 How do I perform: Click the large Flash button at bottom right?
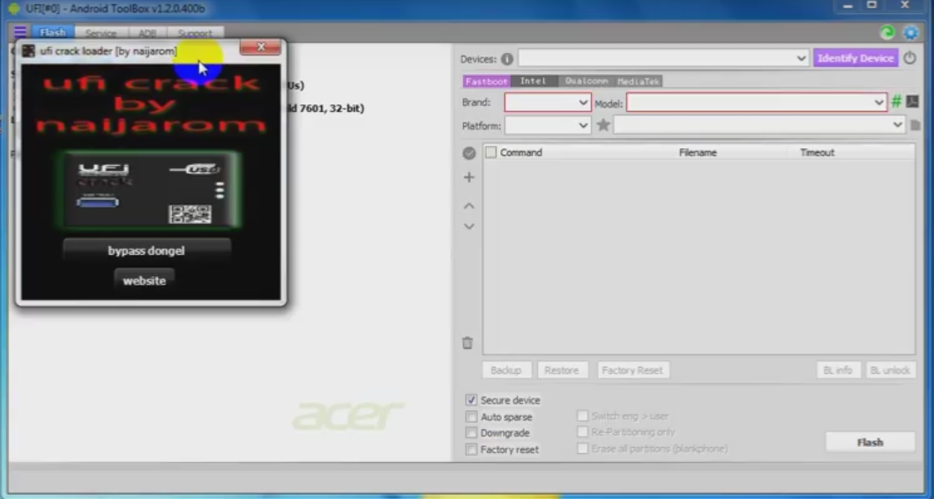coord(870,443)
